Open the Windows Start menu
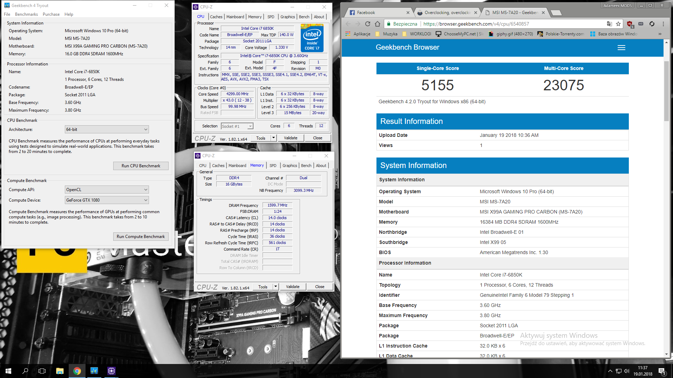 pos(8,371)
